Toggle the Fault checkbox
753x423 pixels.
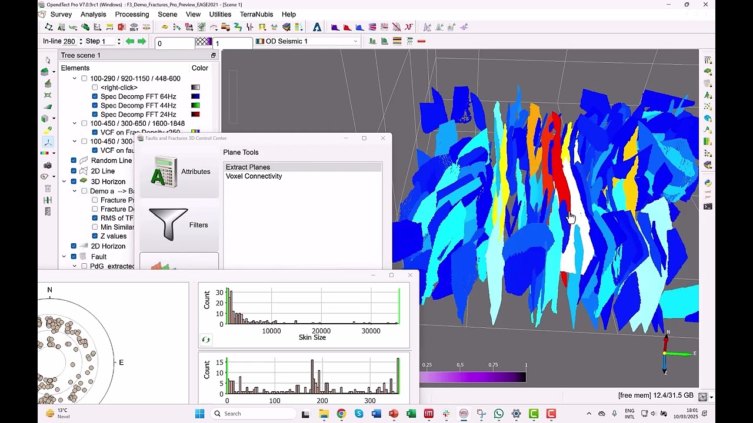(x=74, y=257)
